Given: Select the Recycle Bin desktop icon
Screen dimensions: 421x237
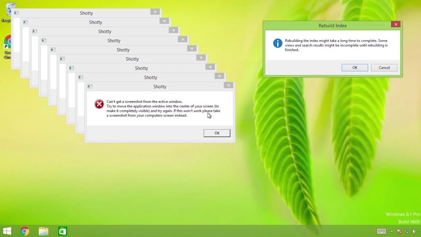Looking at the screenshot, I should pos(9,12).
